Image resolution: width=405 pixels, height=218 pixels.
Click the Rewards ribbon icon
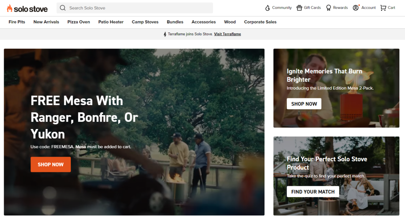coord(328,8)
